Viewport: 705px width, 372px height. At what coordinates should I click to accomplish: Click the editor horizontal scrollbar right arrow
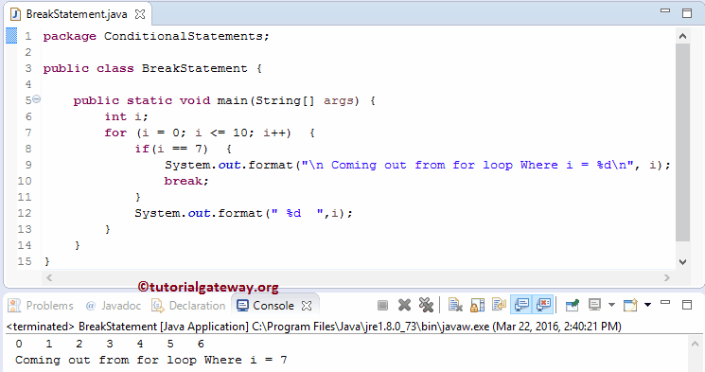(667, 278)
